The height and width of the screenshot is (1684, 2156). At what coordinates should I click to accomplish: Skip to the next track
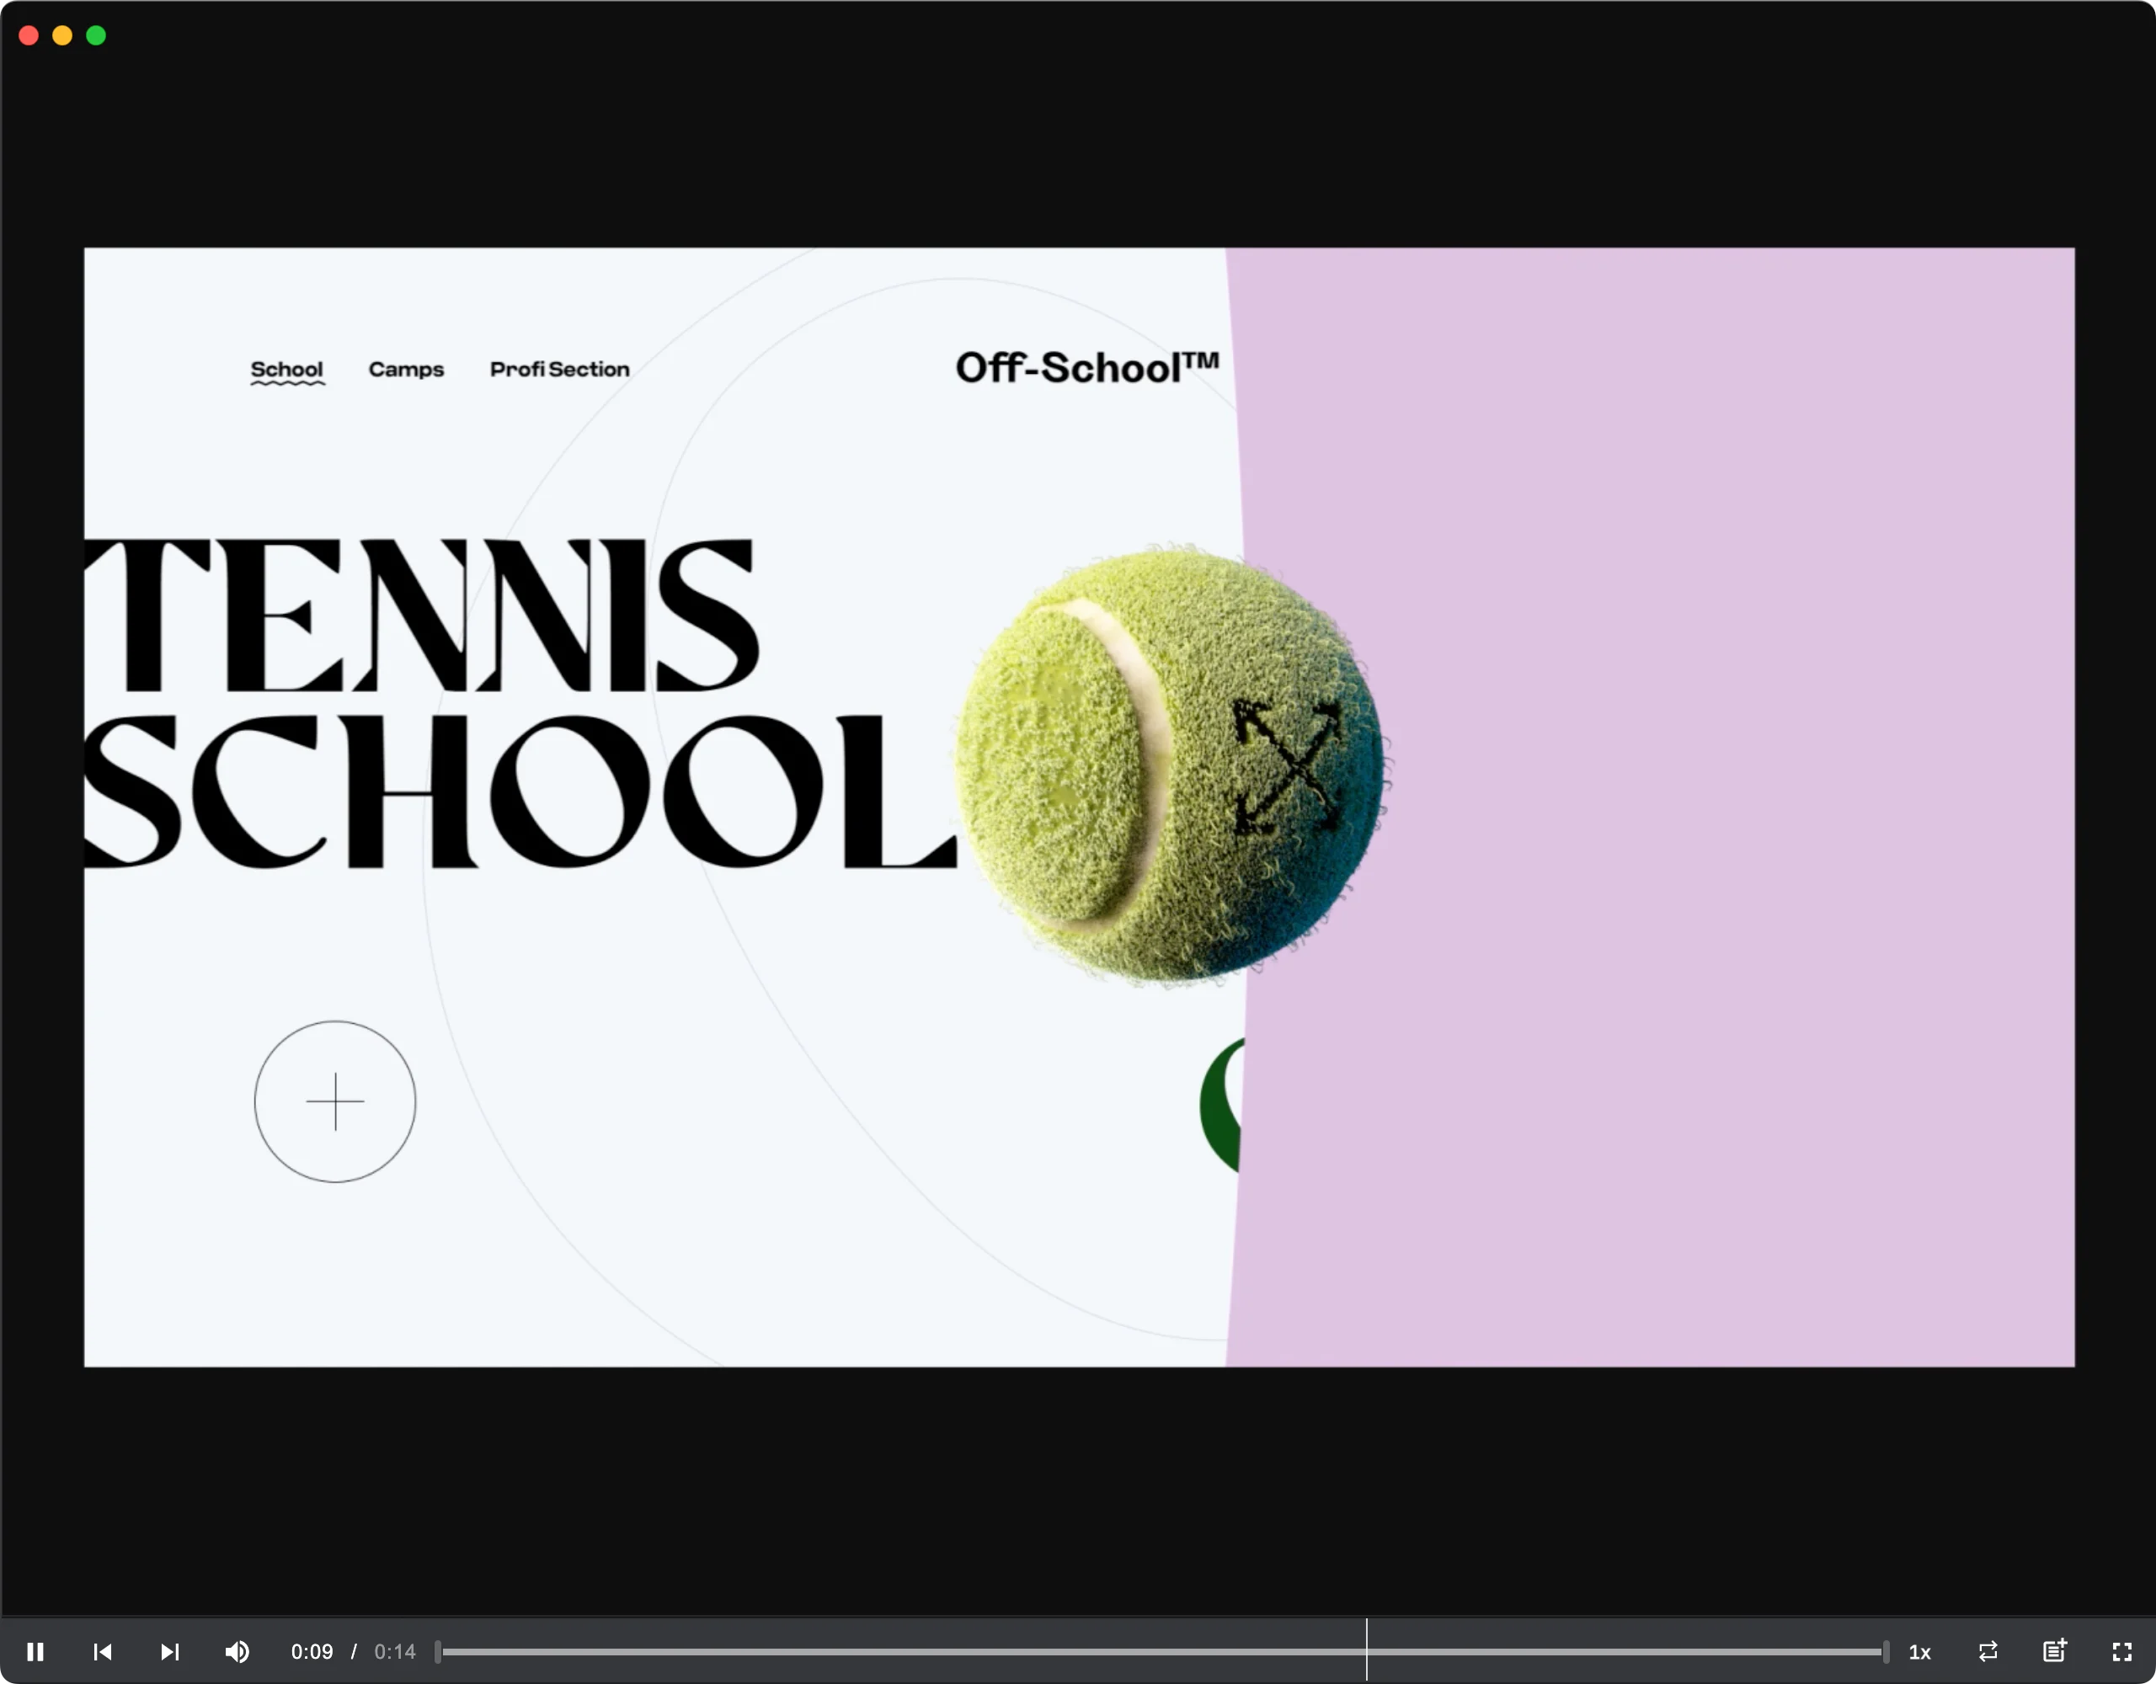[170, 1651]
